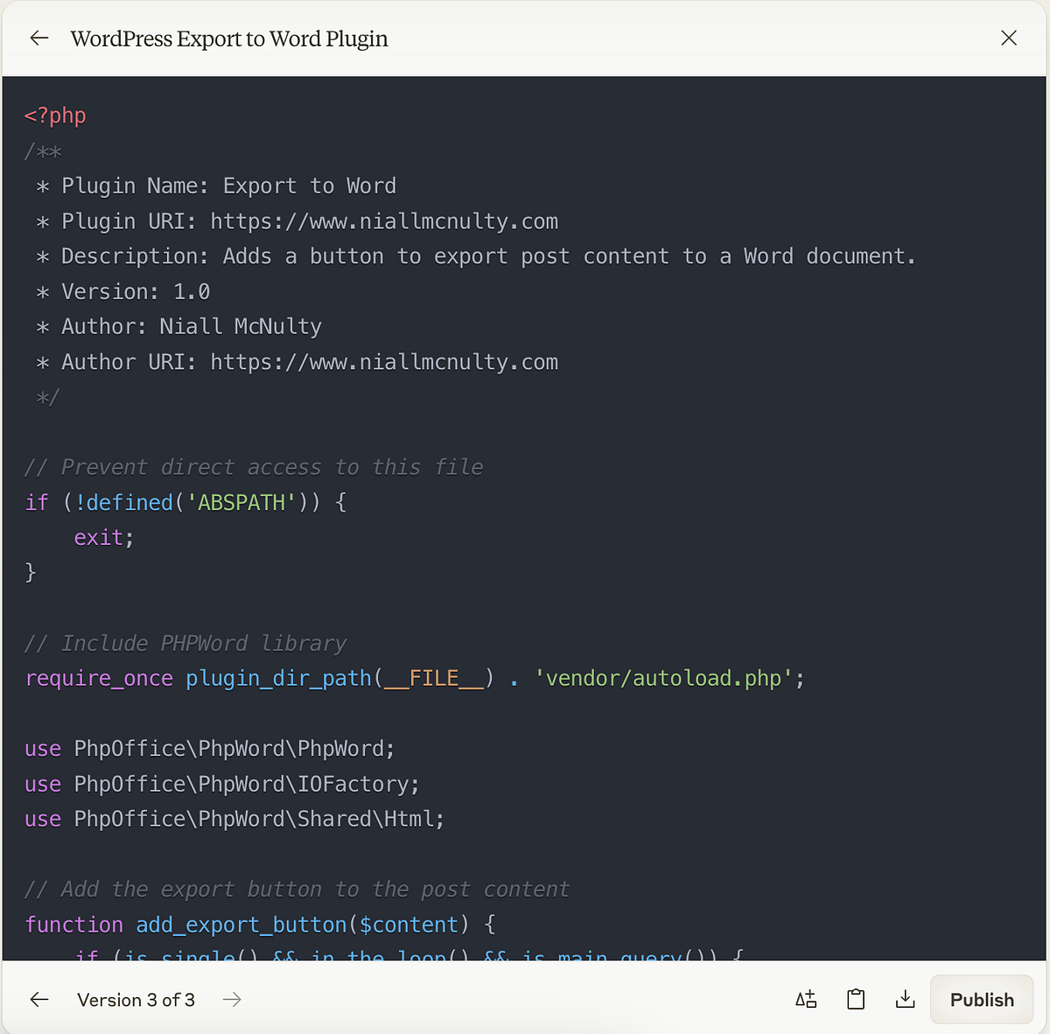Go to the previous version arrow
The width and height of the screenshot is (1050, 1034).
tap(38, 999)
